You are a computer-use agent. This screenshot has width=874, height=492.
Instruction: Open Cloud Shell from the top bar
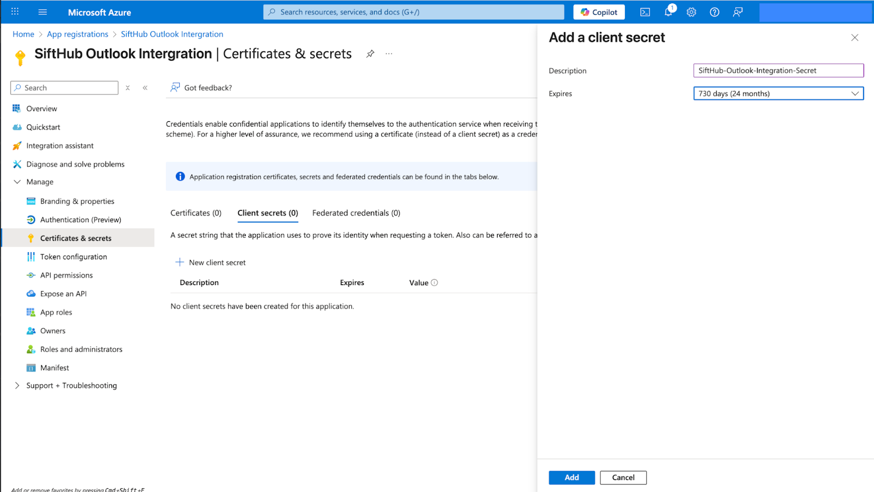(x=645, y=12)
